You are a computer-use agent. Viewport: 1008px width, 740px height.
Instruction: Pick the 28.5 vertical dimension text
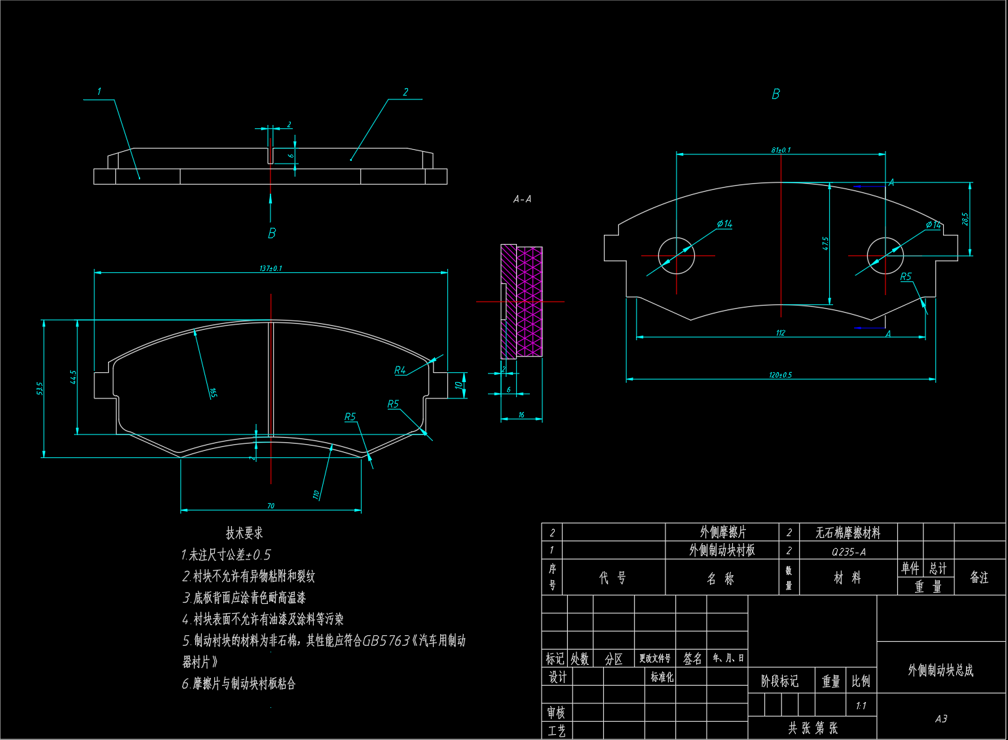click(x=965, y=219)
